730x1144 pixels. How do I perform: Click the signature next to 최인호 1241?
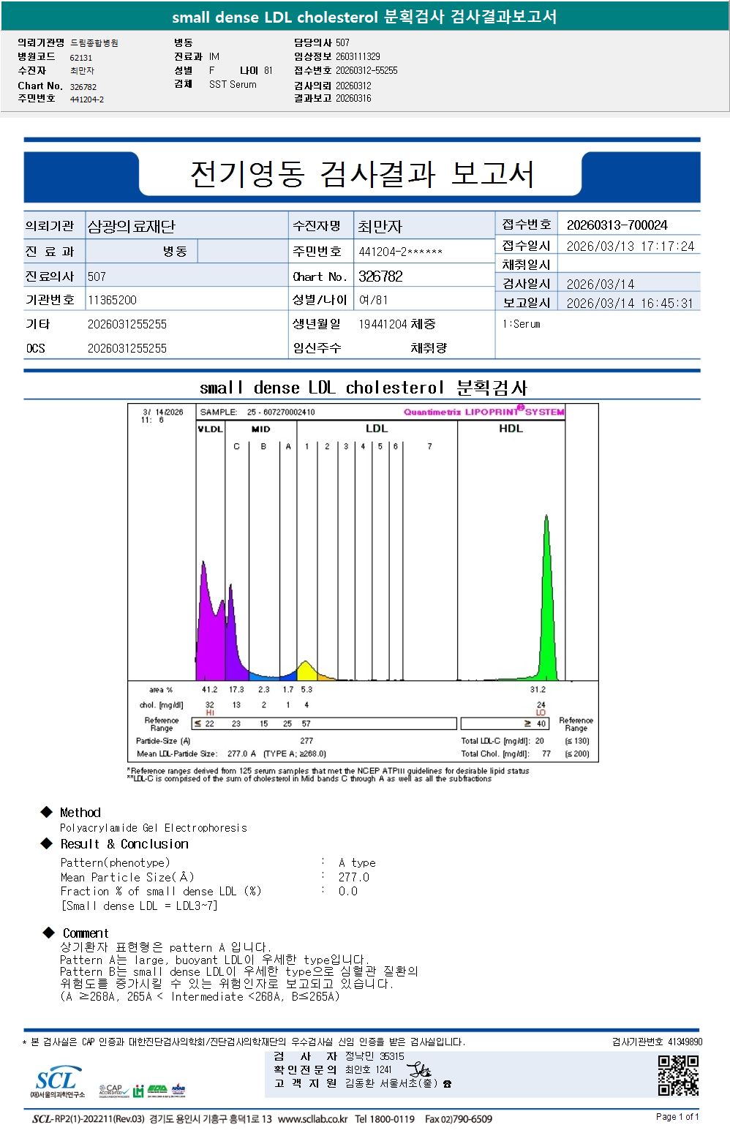419,1070
